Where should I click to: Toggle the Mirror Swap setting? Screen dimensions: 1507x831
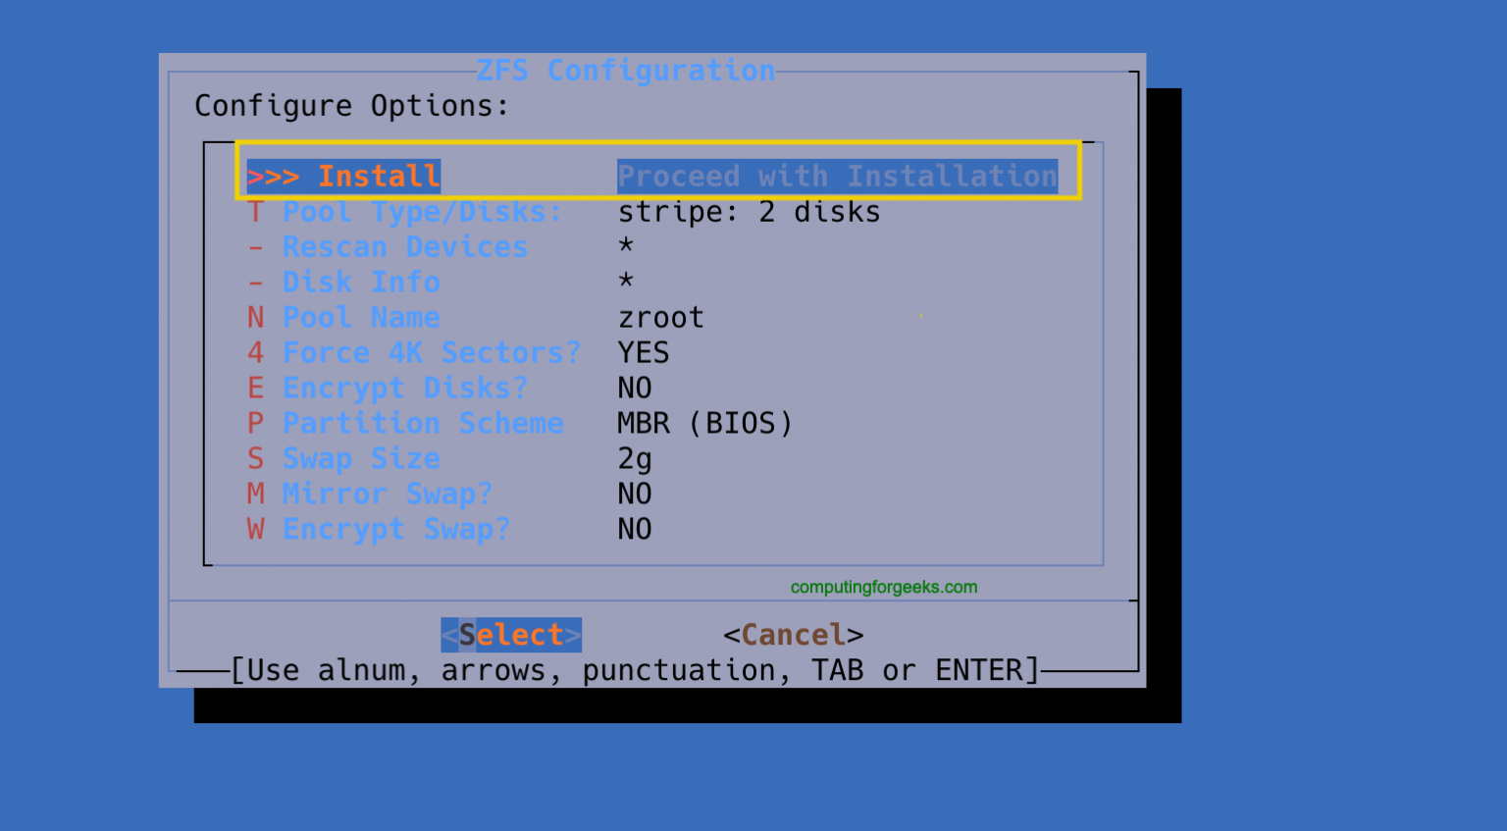tap(388, 493)
